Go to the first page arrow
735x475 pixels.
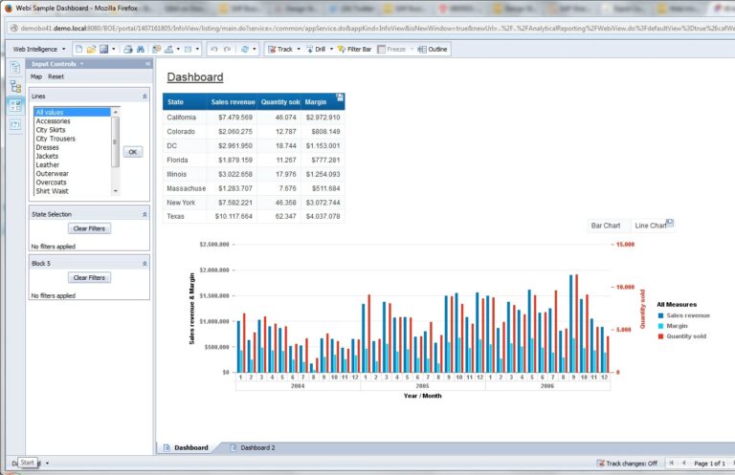point(671,463)
